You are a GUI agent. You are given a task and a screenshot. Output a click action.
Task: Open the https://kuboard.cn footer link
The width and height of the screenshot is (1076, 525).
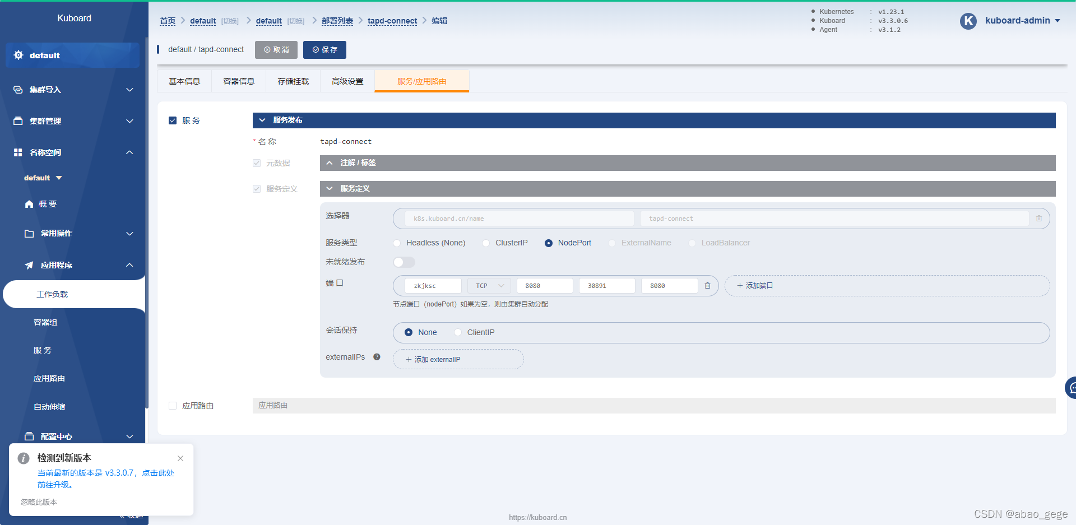pos(538,517)
